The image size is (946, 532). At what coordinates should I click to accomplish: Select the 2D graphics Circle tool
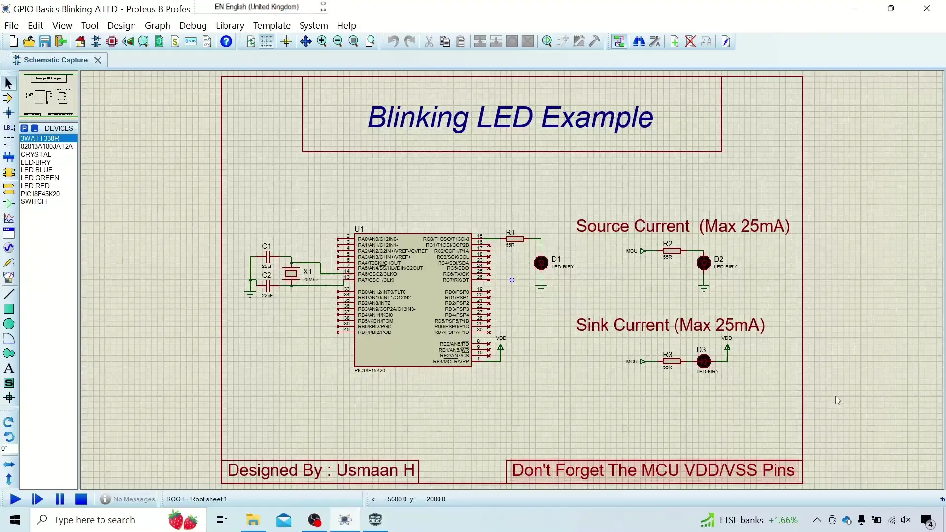(8, 324)
